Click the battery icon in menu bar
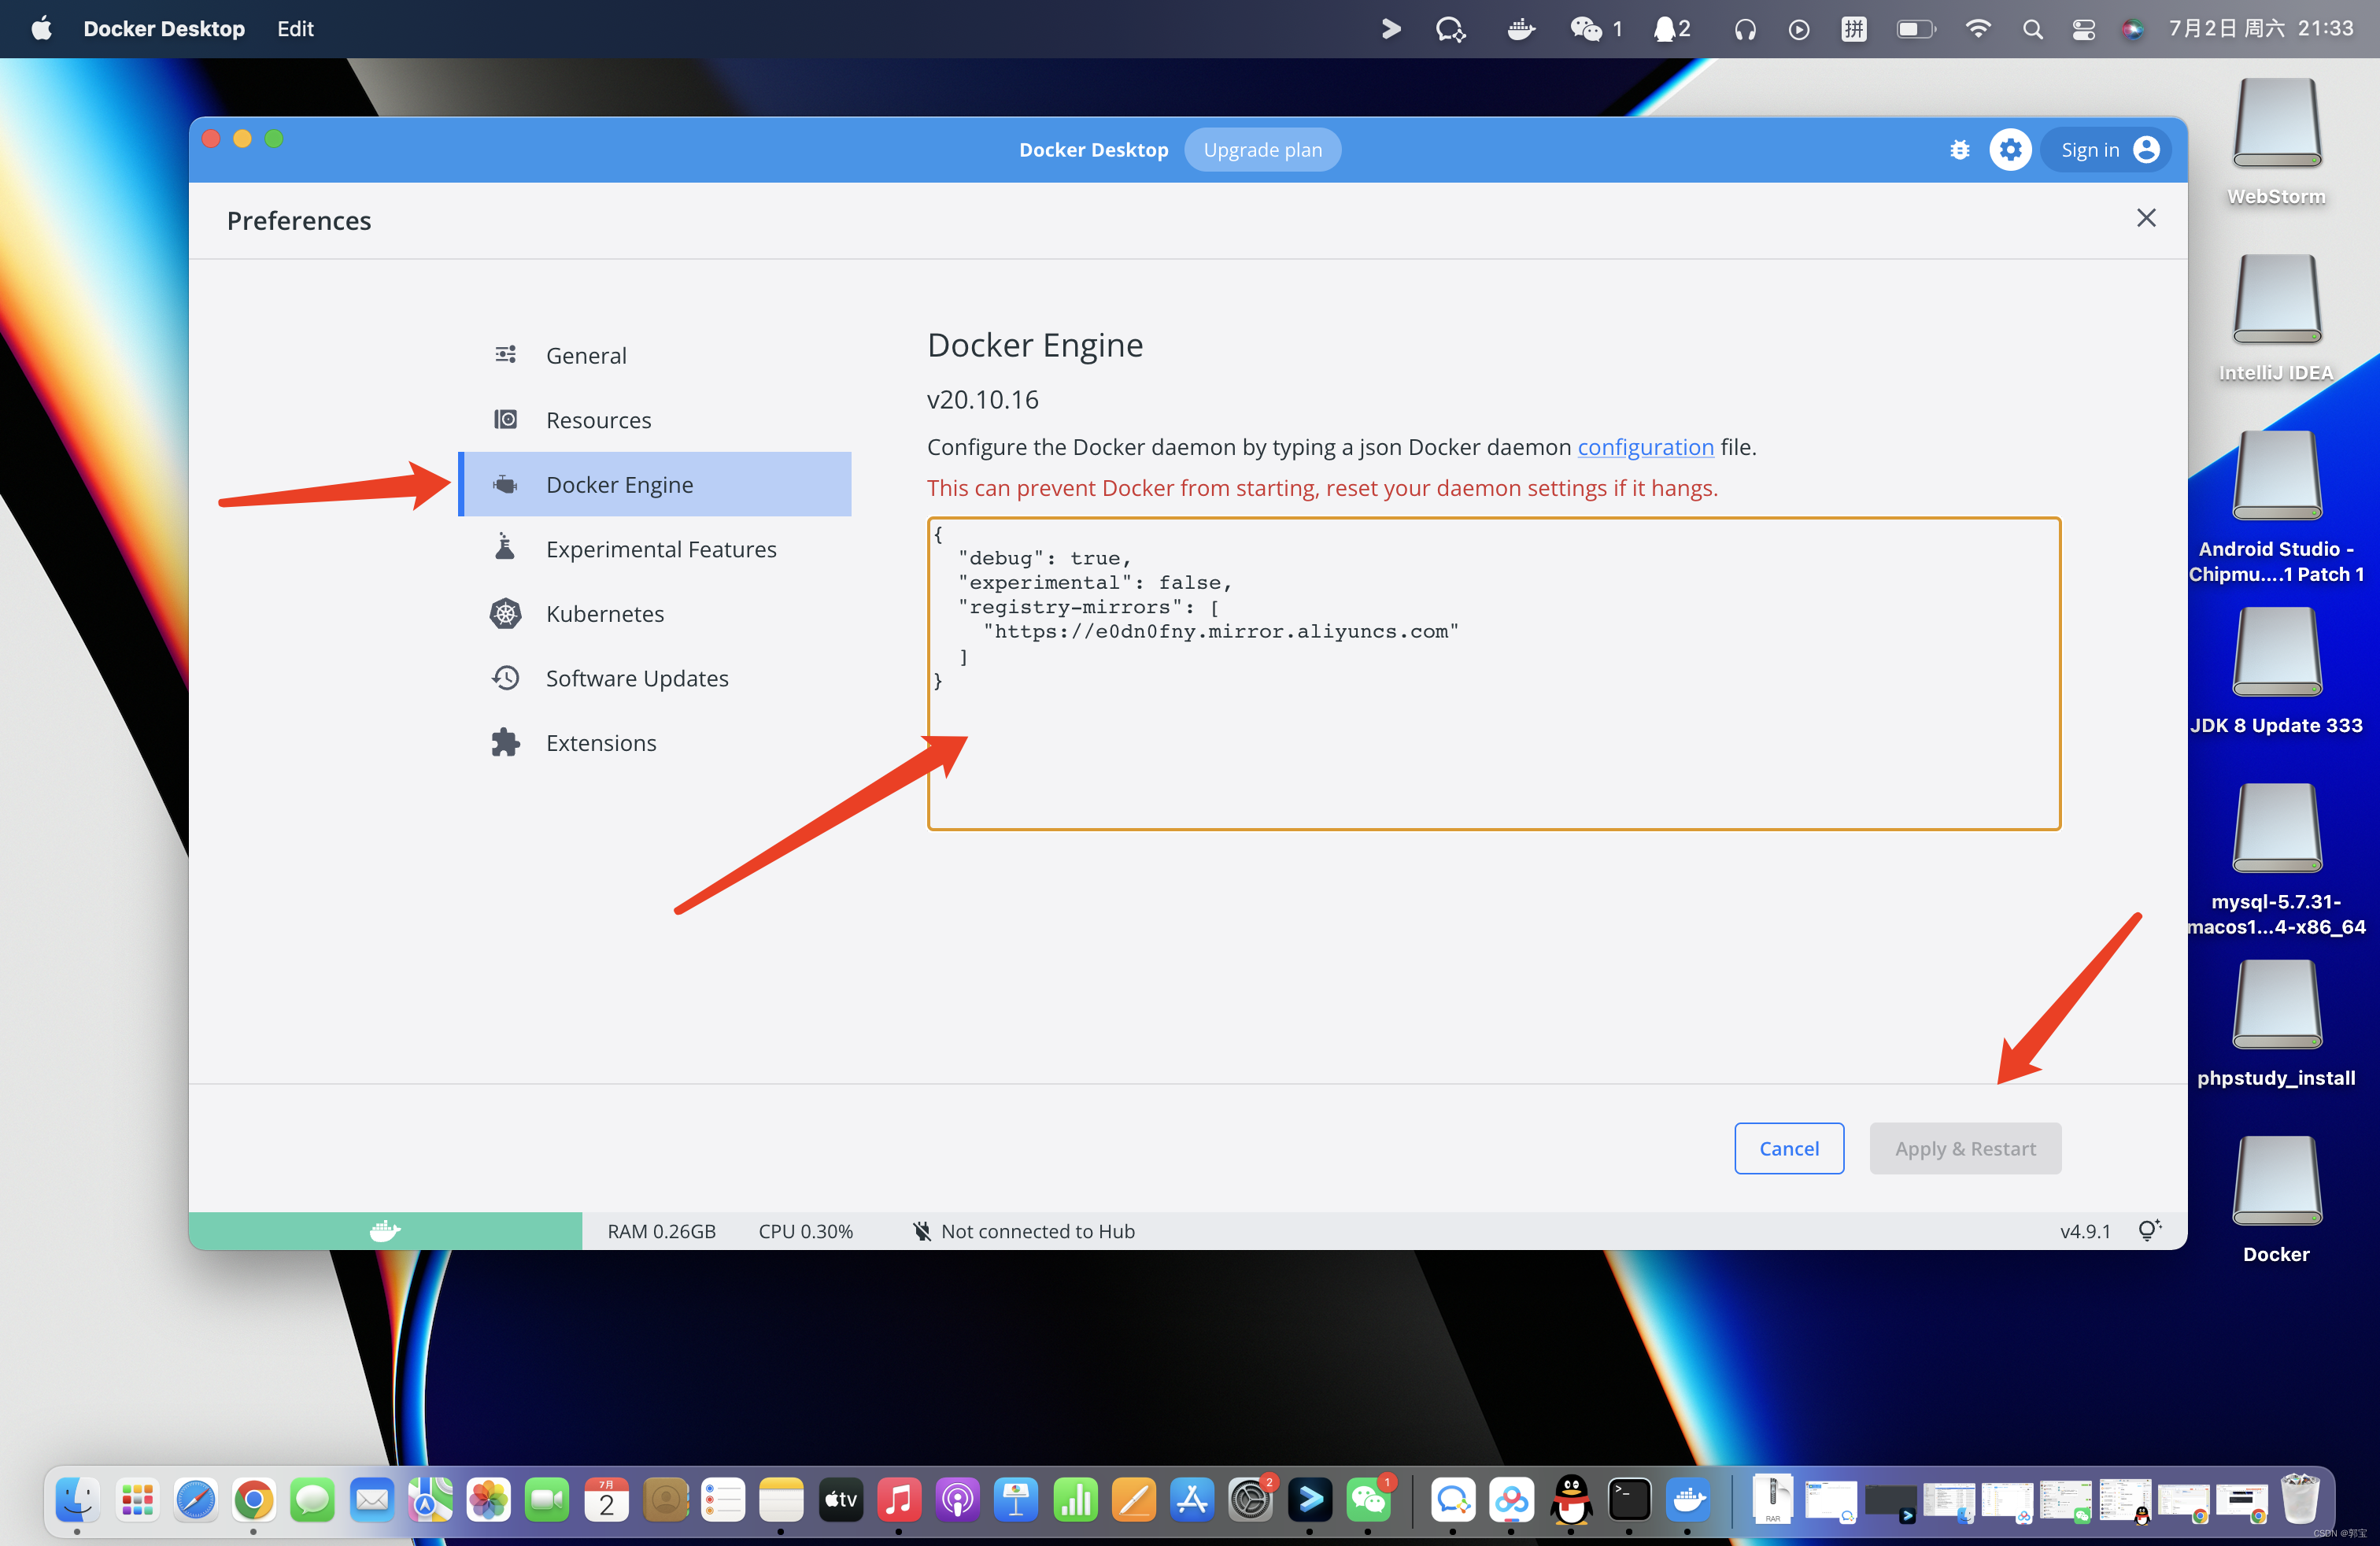 point(1916,29)
